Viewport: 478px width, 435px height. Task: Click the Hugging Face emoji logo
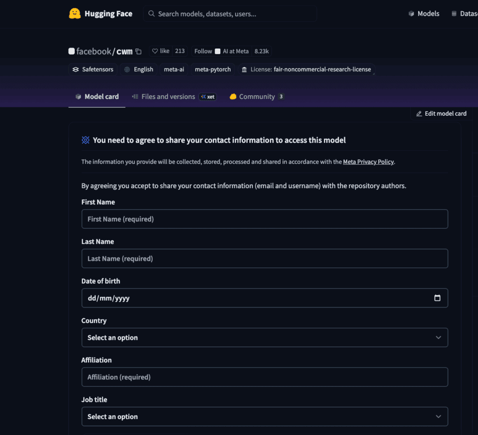75,14
